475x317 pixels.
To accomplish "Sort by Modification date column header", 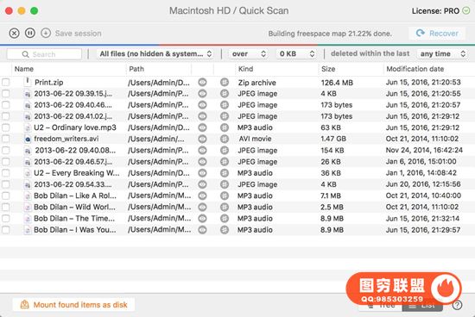I will click(x=415, y=69).
